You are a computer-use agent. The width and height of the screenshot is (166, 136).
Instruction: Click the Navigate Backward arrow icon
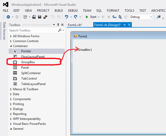(8, 17)
